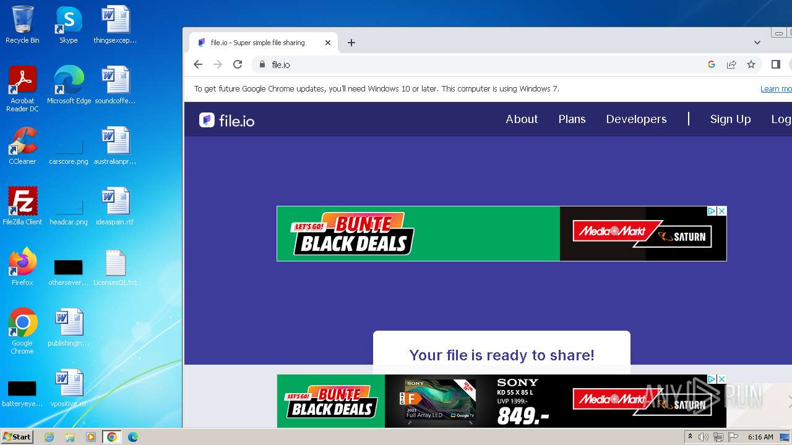Open the thingsexcep Word document icon

click(x=115, y=25)
